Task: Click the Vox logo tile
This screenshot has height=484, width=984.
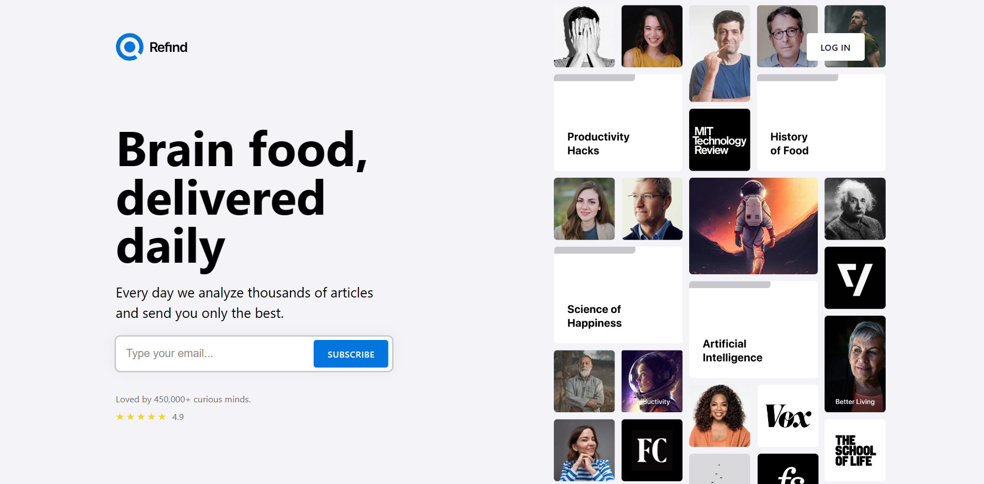Action: tap(788, 416)
